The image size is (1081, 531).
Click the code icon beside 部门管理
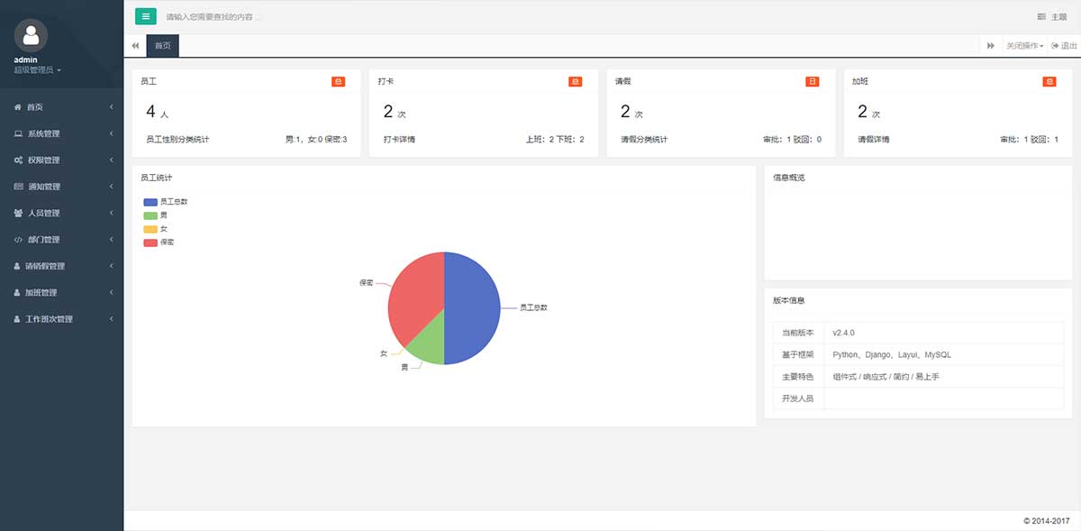18,240
